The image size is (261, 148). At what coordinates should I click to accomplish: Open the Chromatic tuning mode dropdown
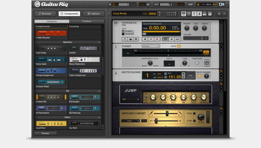click(151, 46)
